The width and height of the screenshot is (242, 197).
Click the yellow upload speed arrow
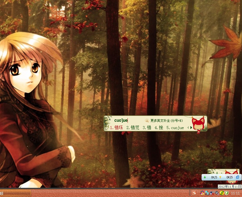[x=220, y=177]
